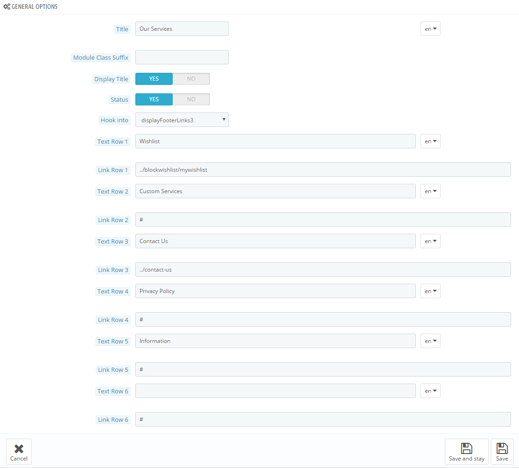Open Text Row 1 language dropdown
The image size is (519, 468).
tap(430, 141)
